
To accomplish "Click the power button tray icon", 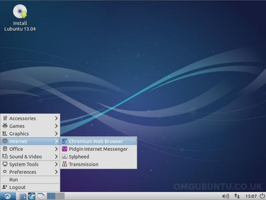I will tap(262, 196).
